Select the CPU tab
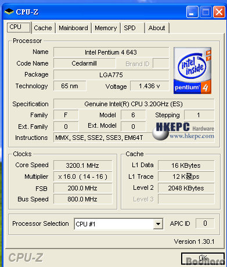Viewport: 227px width, 267px height. [19, 27]
